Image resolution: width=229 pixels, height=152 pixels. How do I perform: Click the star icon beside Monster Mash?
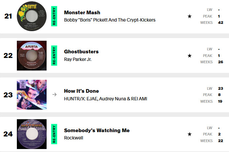[189, 16]
